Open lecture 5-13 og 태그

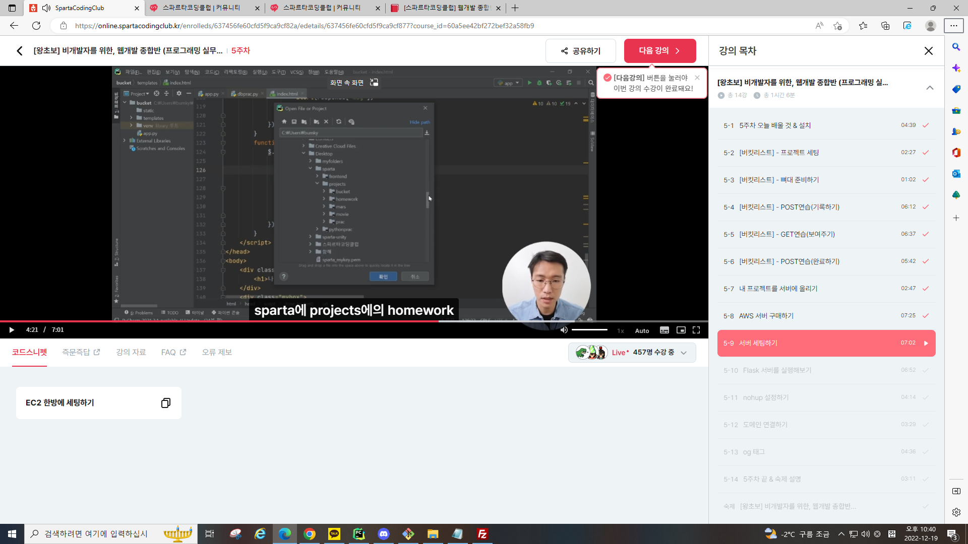click(x=826, y=452)
